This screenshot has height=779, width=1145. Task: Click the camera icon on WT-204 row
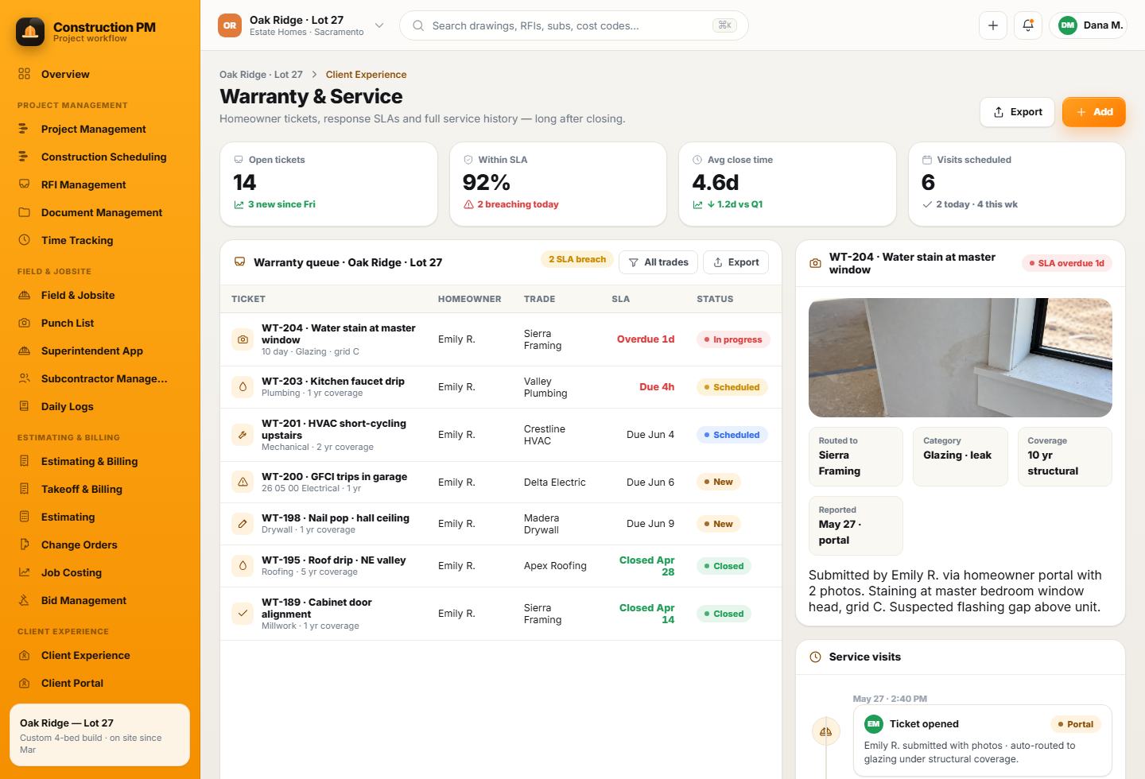point(243,339)
